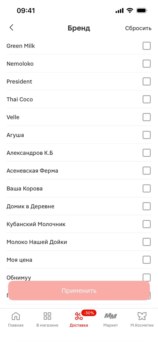Check the Домик в Деревне checkbox

point(146,206)
